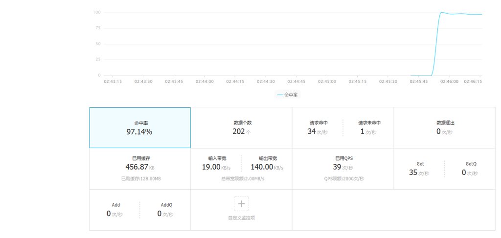Select the 已用缓存 456.87 KB card
The height and width of the screenshot is (238, 501).
click(x=140, y=169)
